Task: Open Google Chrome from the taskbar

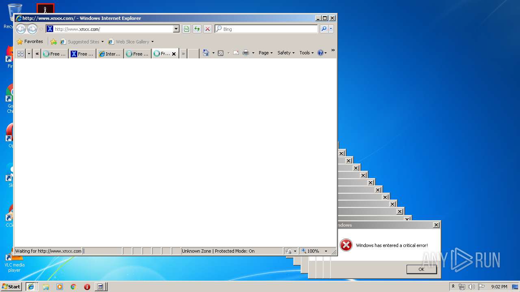Action: coord(73,287)
